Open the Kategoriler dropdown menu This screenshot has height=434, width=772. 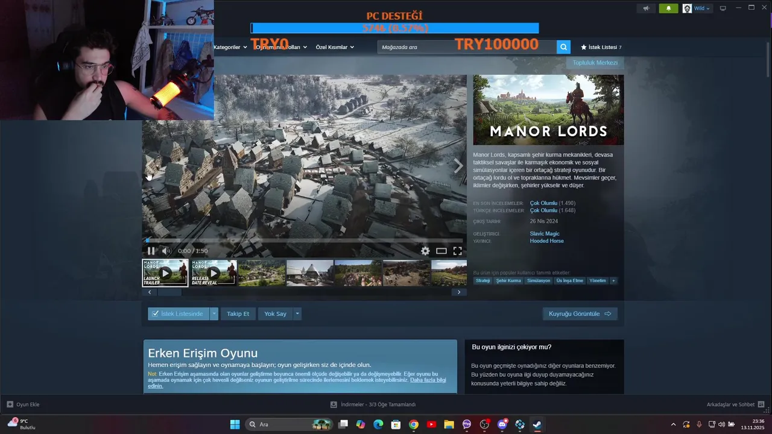(x=230, y=47)
